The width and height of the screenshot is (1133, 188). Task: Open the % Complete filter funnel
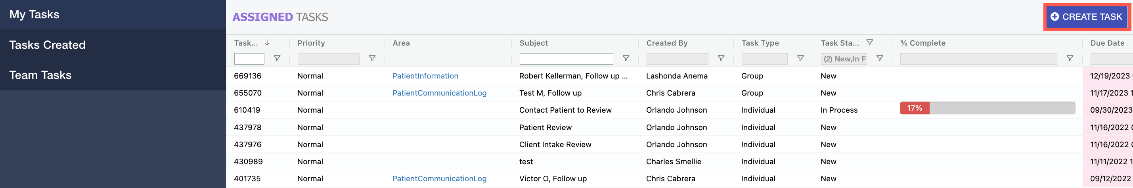click(1070, 58)
